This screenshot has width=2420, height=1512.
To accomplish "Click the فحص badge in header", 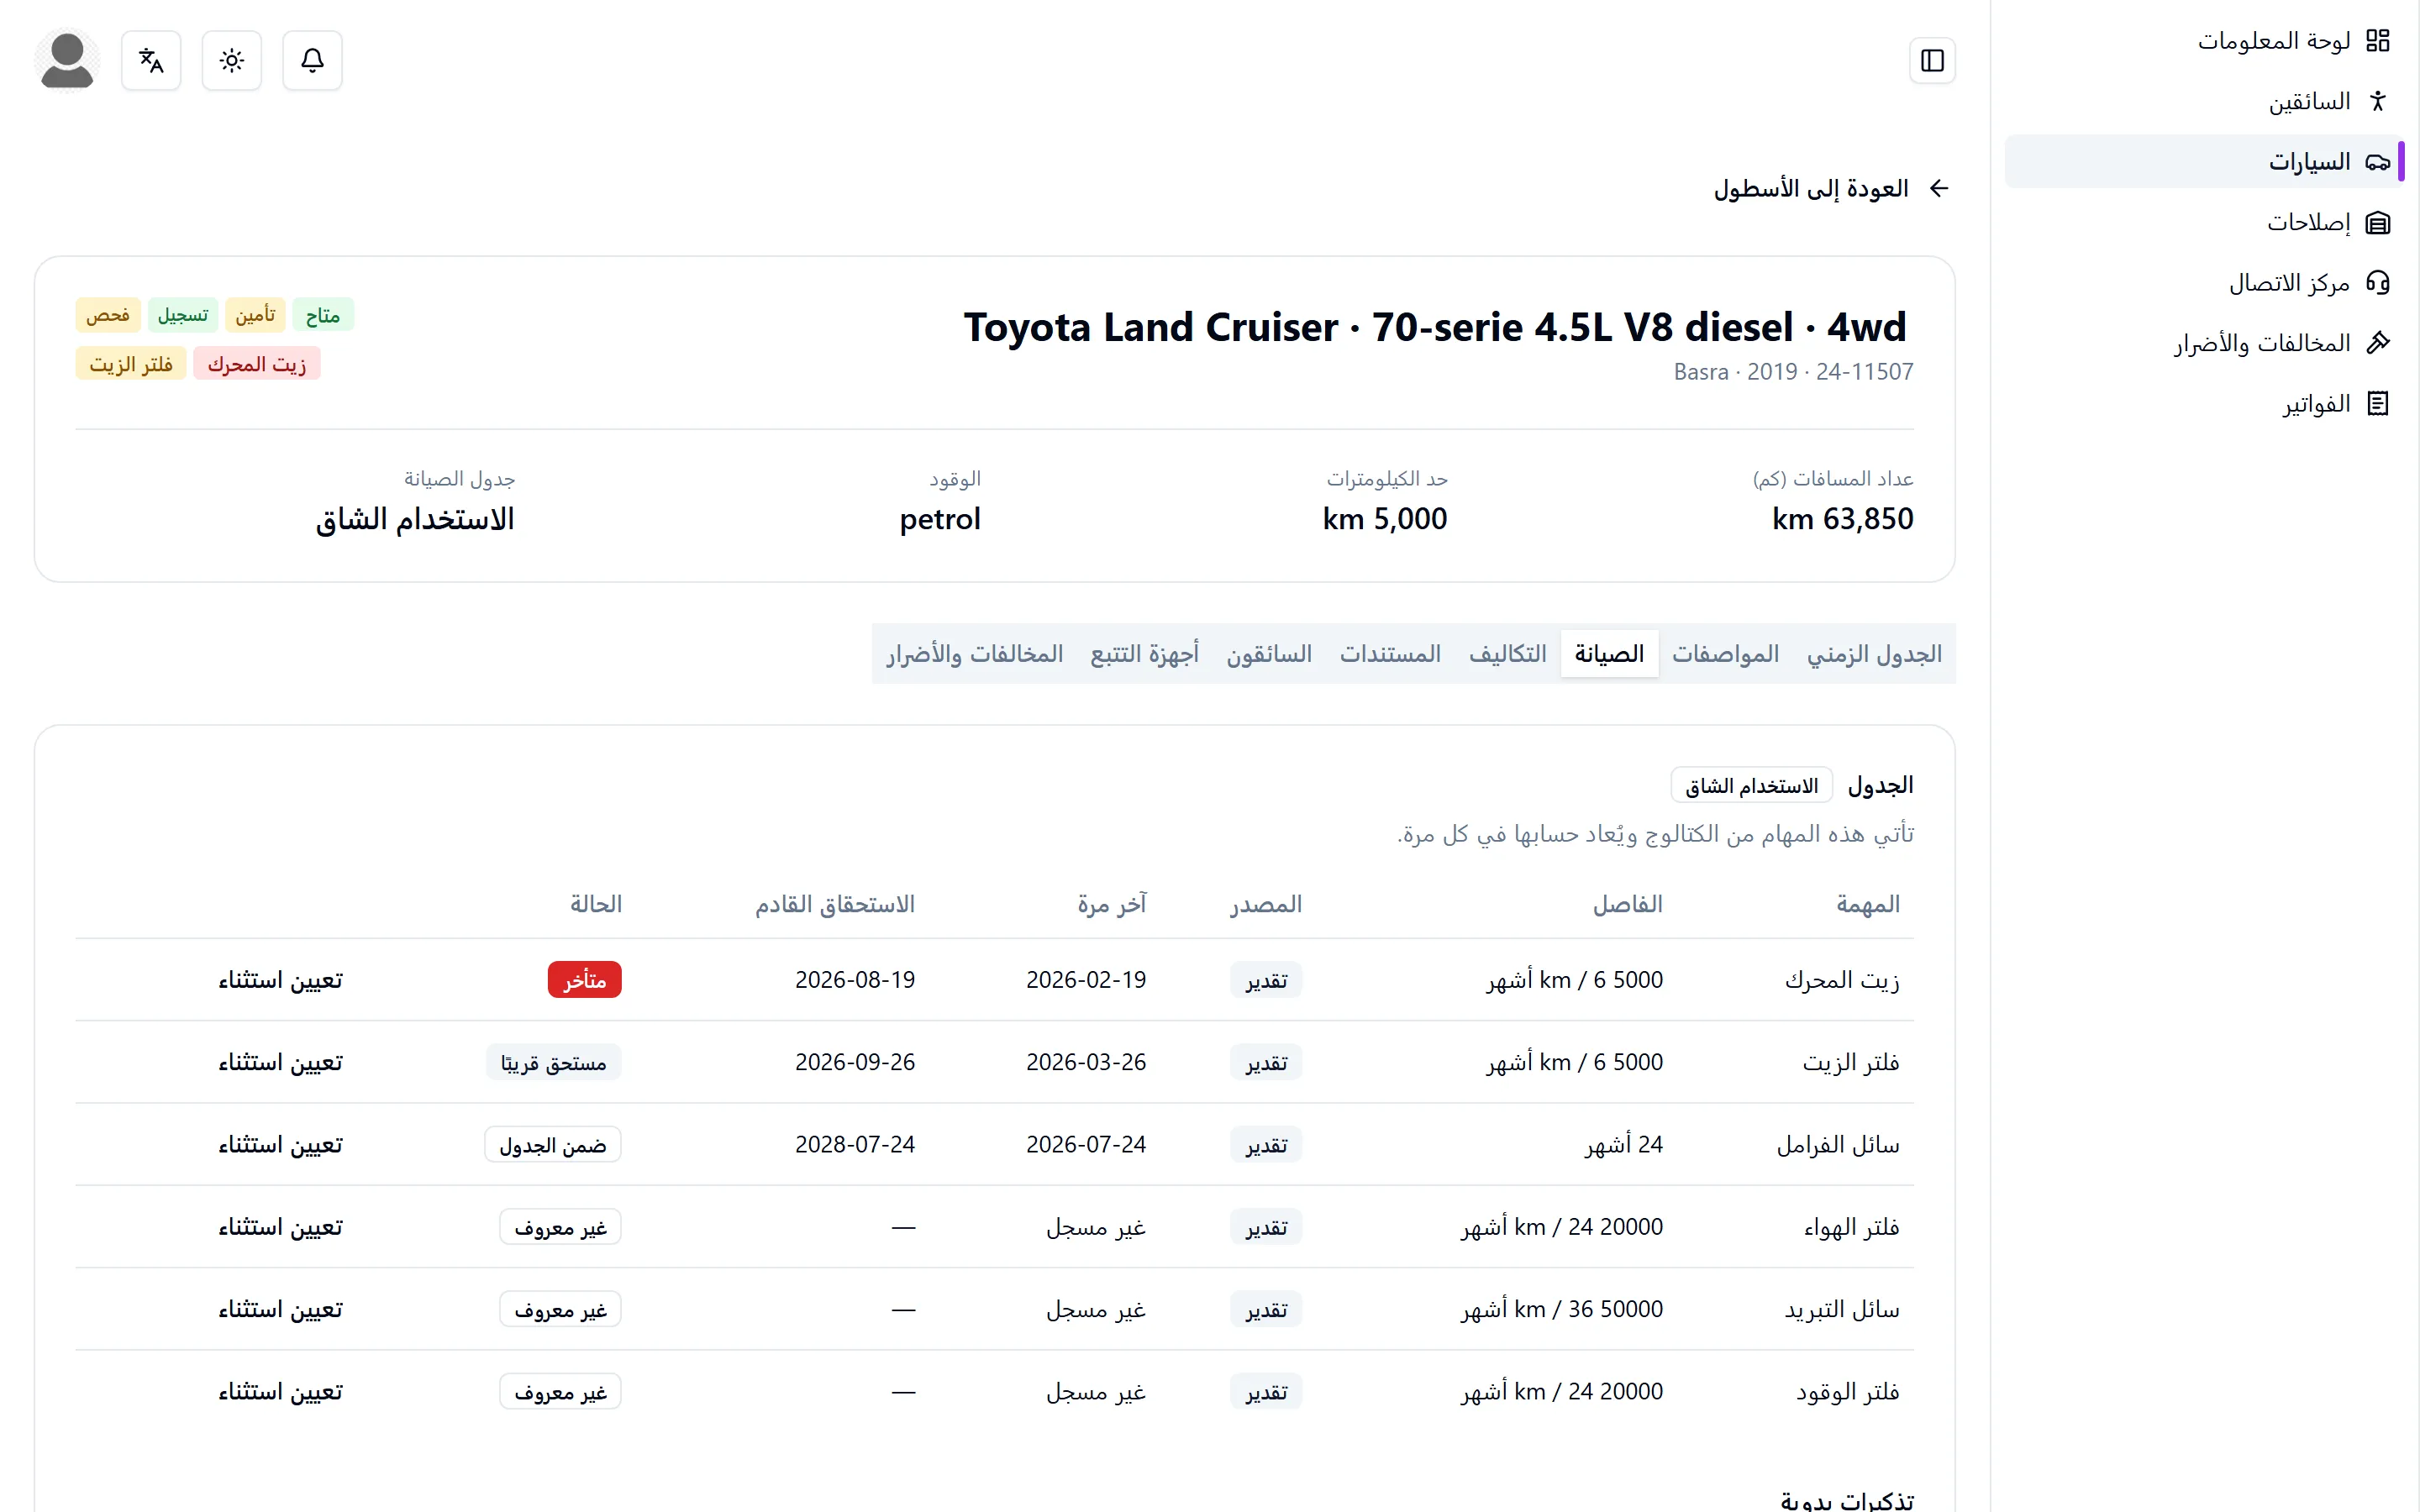I will pos(108,315).
